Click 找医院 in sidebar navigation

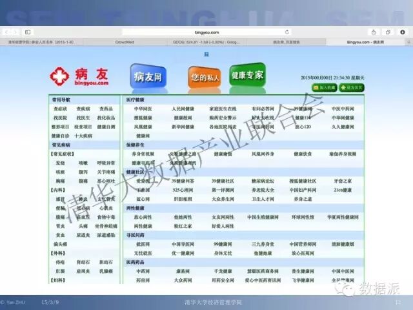pyautogui.click(x=60, y=118)
